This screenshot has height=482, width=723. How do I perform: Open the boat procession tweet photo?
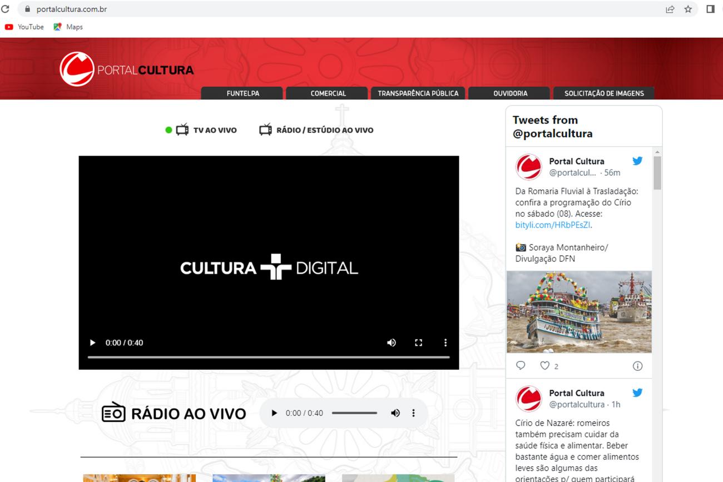click(579, 312)
